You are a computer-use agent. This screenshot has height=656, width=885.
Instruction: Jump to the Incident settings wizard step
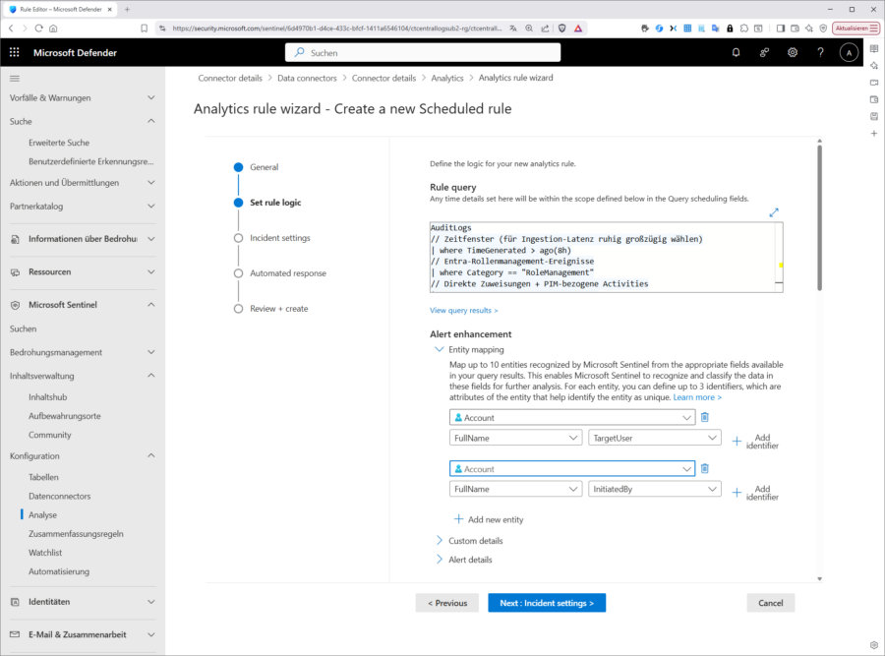[x=279, y=238]
